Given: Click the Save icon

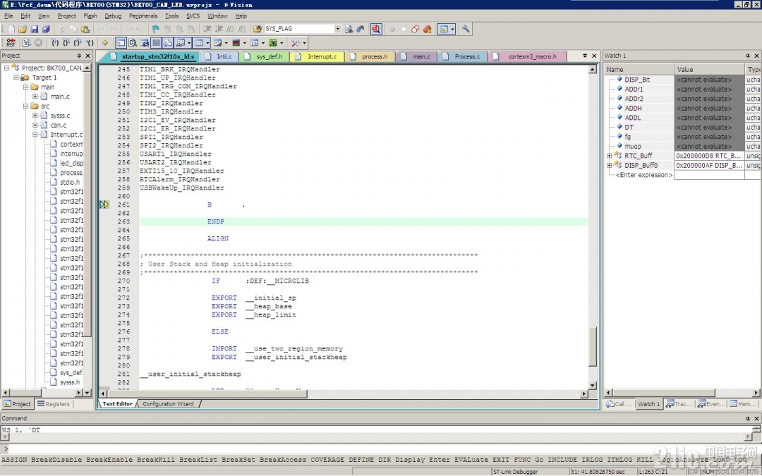Looking at the screenshot, I should tap(35, 29).
